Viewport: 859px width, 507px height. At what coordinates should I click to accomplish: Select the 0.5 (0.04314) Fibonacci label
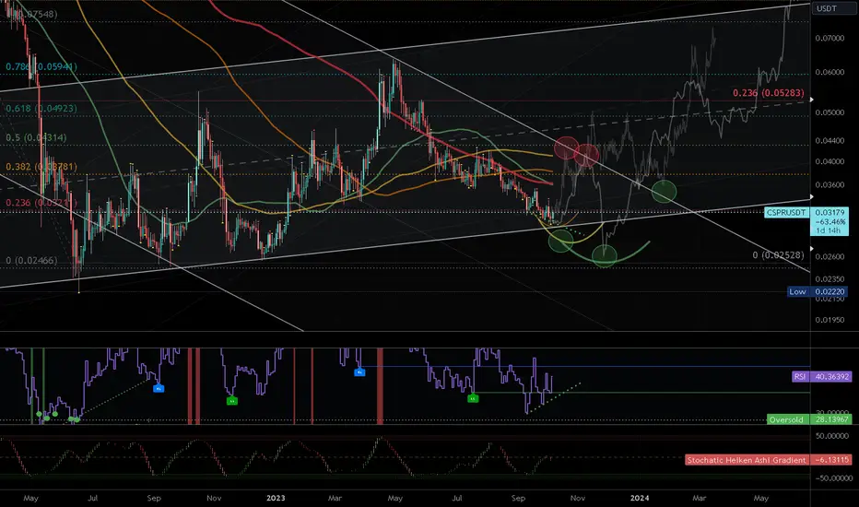(x=36, y=137)
